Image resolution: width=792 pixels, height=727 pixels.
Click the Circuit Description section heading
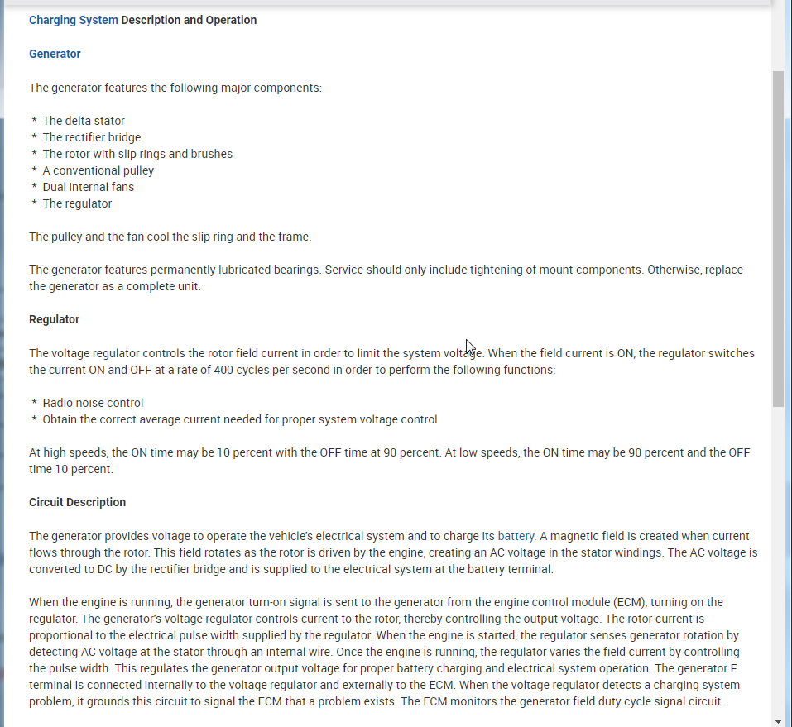tap(77, 502)
